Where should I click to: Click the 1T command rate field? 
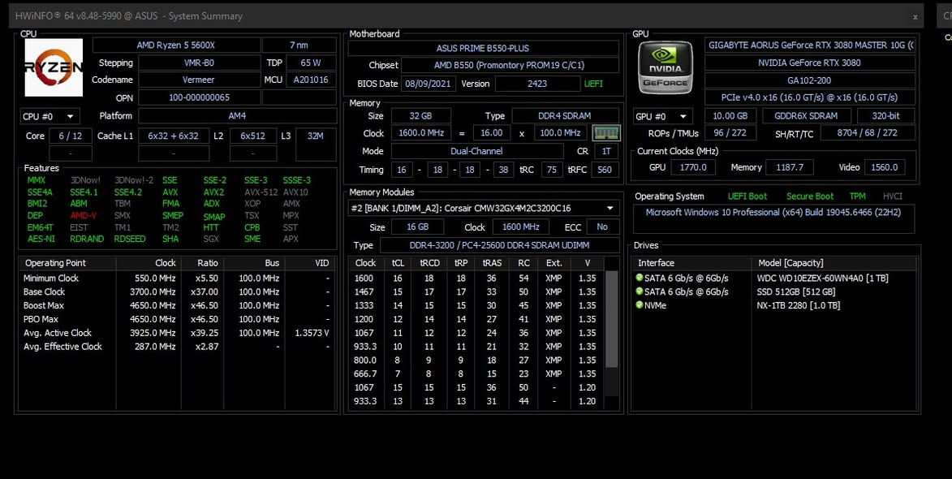click(606, 151)
